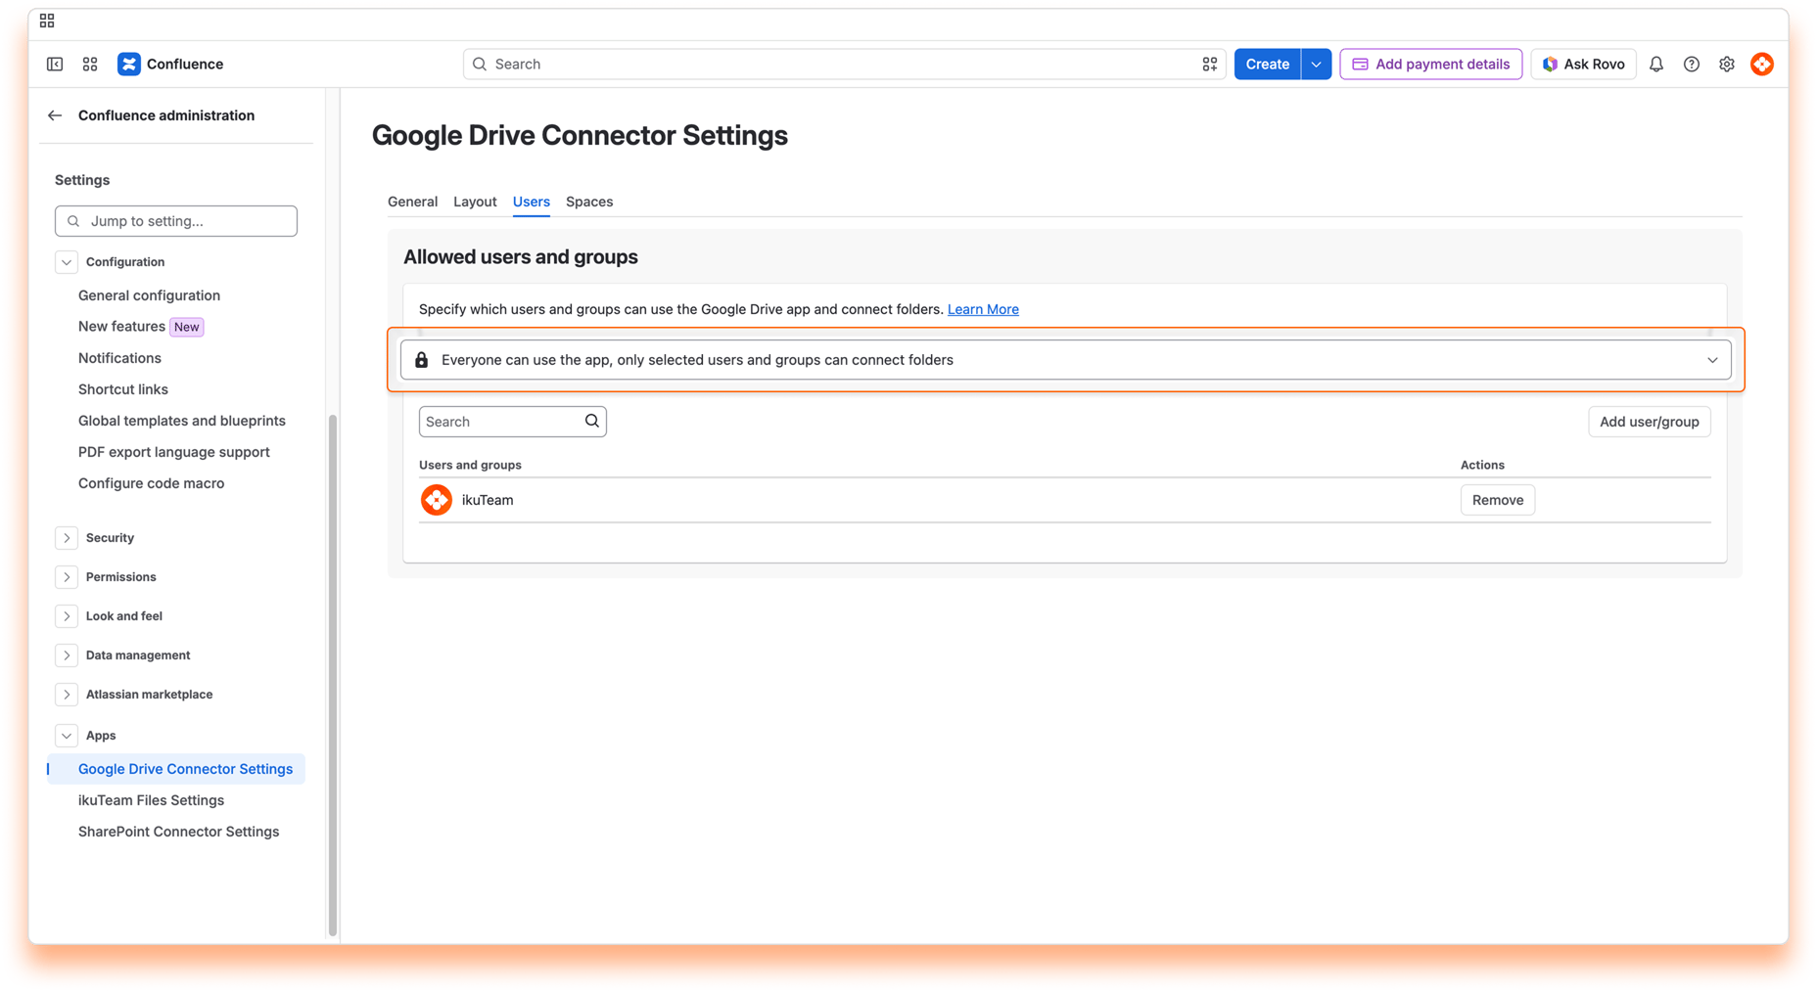This screenshot has height=992, width=1817.
Task: Open the Create button dropdown arrow
Action: [1316, 64]
